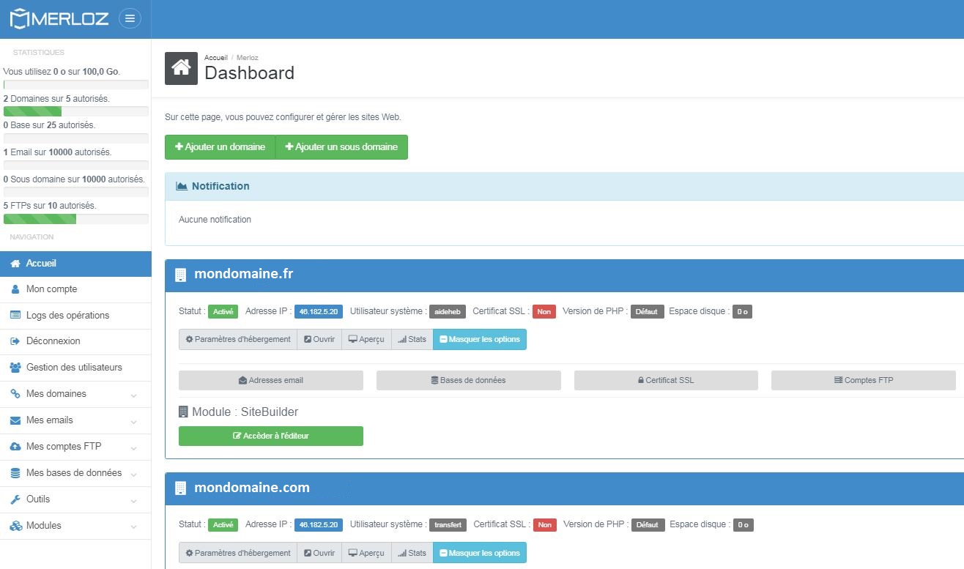Click Ajouter un domaine button
The width and height of the screenshot is (964, 569).
(220, 147)
